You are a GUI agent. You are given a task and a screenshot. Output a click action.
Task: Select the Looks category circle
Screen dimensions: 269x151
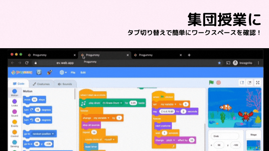tap(14, 102)
